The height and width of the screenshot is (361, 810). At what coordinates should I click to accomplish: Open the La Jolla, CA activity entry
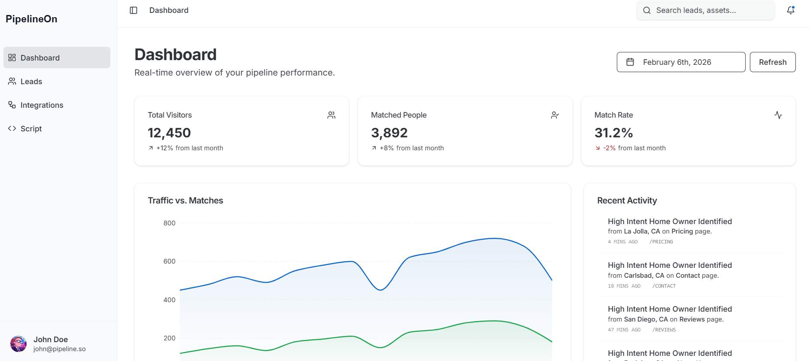670,231
